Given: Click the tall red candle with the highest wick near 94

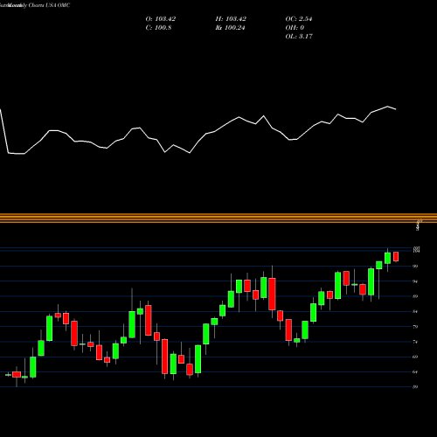Looking at the screenshot, I should click(x=272, y=294).
